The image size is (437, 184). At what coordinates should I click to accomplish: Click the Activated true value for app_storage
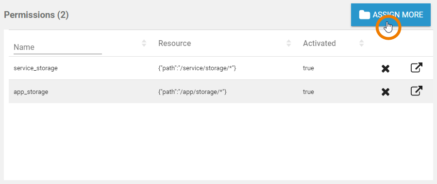click(x=308, y=92)
